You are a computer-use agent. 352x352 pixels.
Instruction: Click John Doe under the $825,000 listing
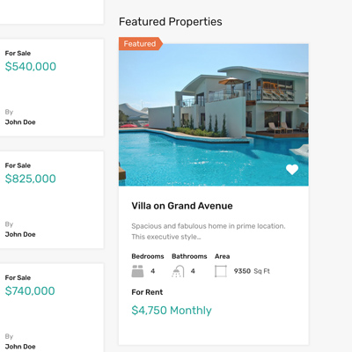tap(20, 234)
